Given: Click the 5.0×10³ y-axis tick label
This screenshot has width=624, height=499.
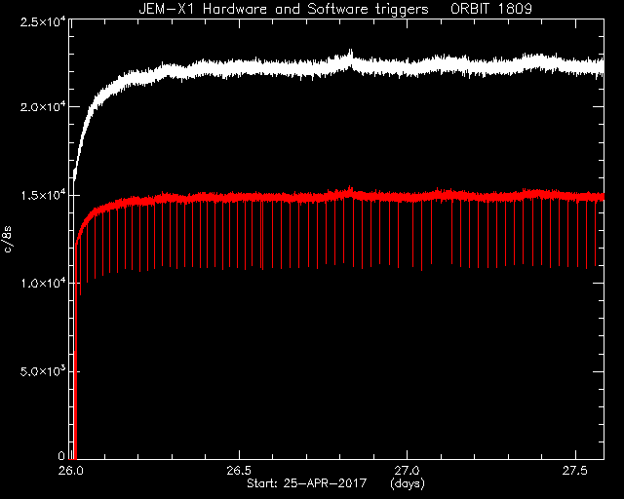Looking at the screenshot, I should click(x=43, y=372).
